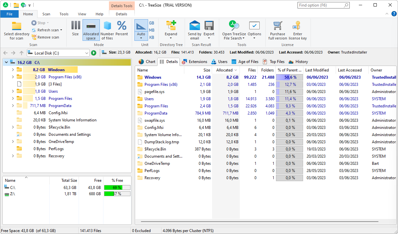The width and height of the screenshot is (398, 234).
Task: Switch mode to Number of files
Action: pos(107,30)
